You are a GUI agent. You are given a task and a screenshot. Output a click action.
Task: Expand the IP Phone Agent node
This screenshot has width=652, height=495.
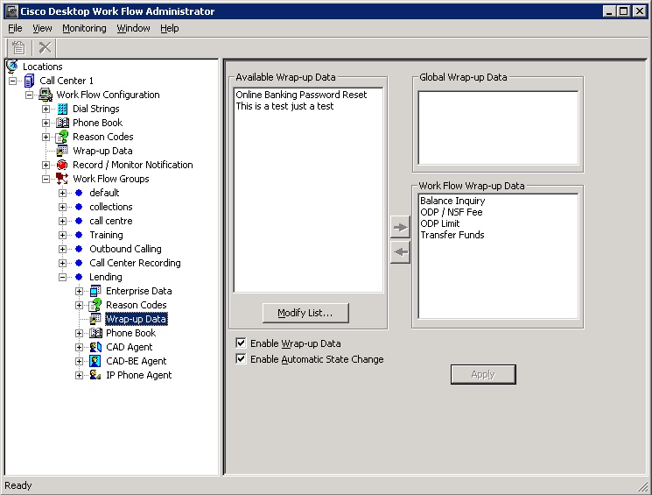[x=79, y=375]
